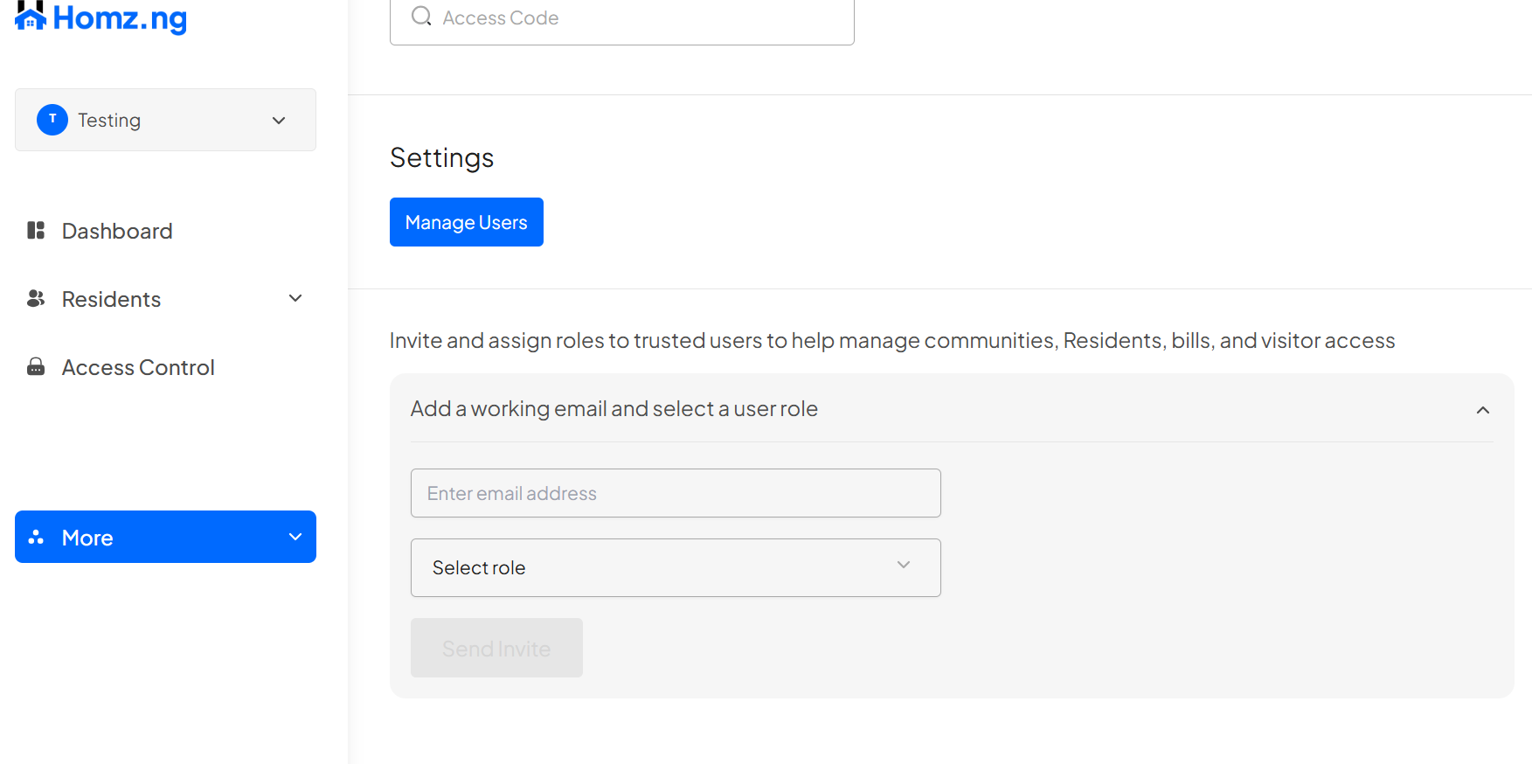Open the Dashboard menu item
This screenshot has height=764, width=1532.
click(117, 231)
